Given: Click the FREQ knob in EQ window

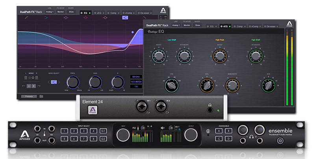Looking at the screenshot, I should (73, 82).
